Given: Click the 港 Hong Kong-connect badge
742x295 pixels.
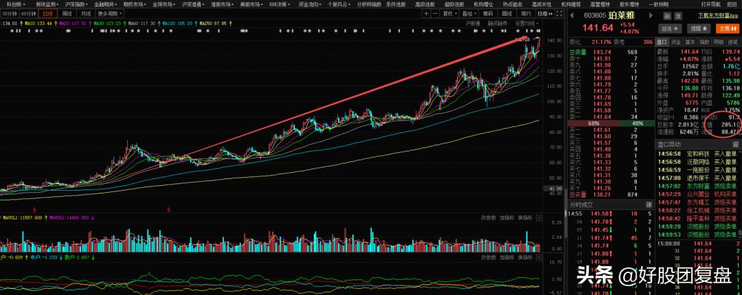Looking at the screenshot, I should coord(678,16).
